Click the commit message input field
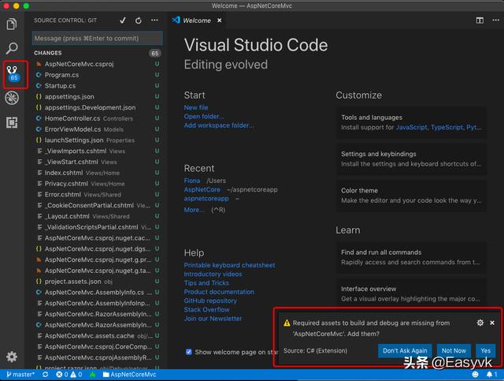504x381 pixels. click(x=97, y=39)
